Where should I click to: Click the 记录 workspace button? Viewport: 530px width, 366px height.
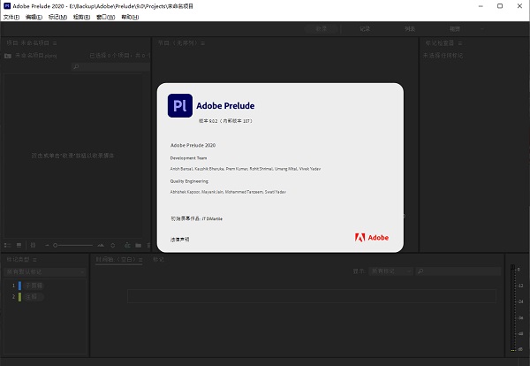[364, 29]
